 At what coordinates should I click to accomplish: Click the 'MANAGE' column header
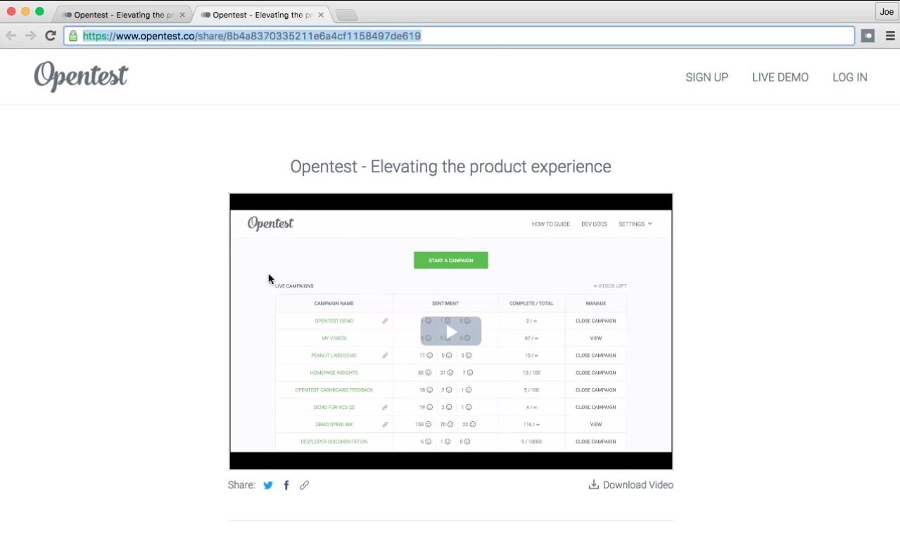(x=596, y=304)
